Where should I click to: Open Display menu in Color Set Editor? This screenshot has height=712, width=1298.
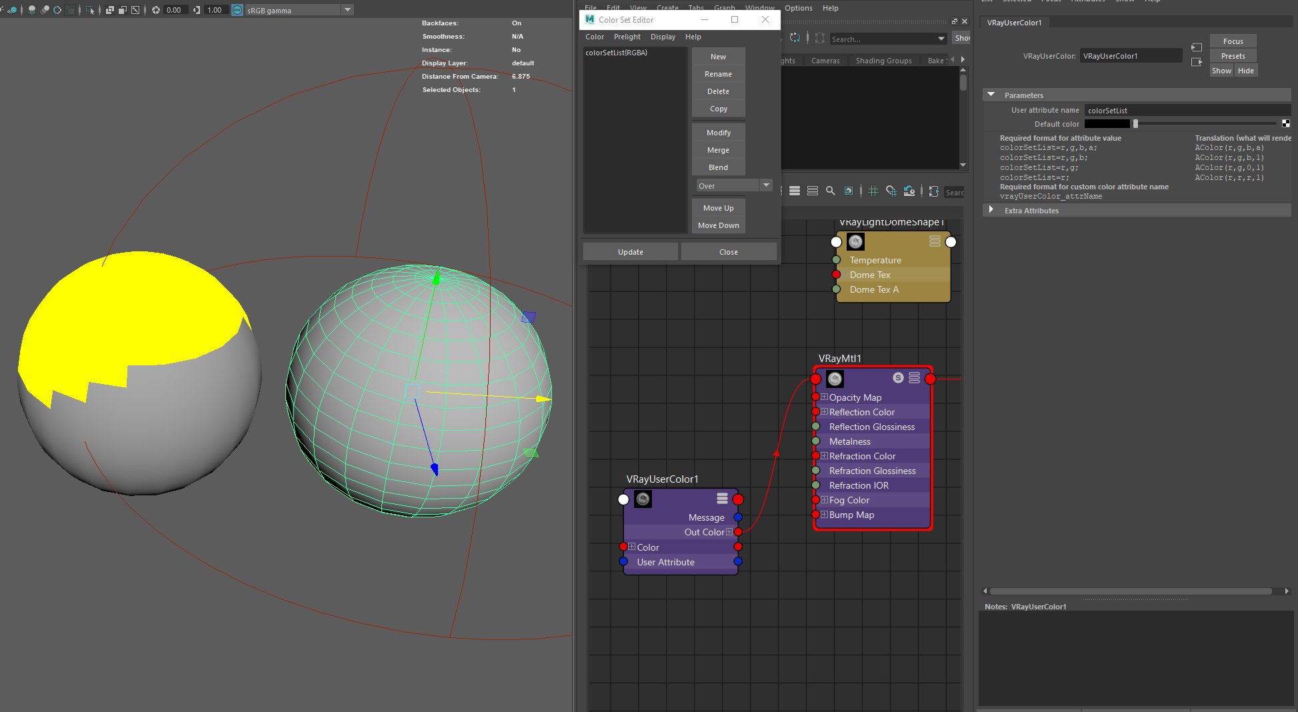pyautogui.click(x=663, y=37)
